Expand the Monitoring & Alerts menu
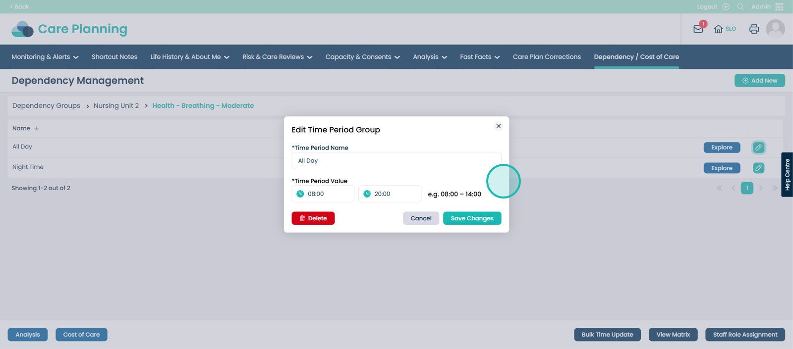This screenshot has height=349, width=793. click(45, 57)
